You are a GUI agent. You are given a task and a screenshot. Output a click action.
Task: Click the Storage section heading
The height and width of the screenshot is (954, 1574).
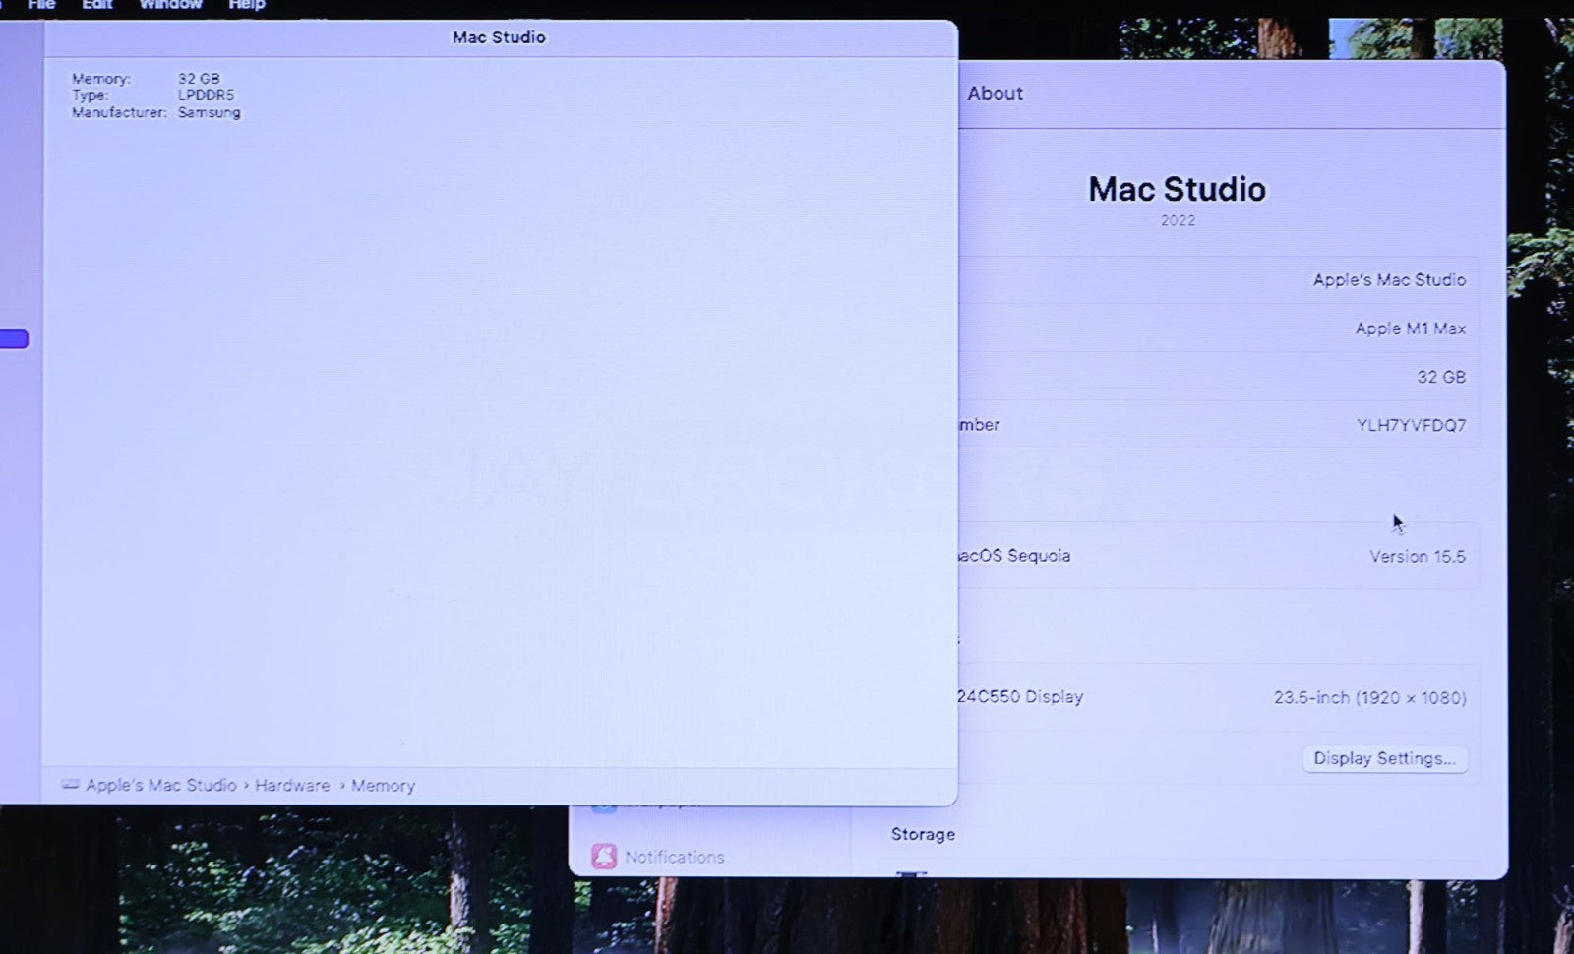point(923,834)
